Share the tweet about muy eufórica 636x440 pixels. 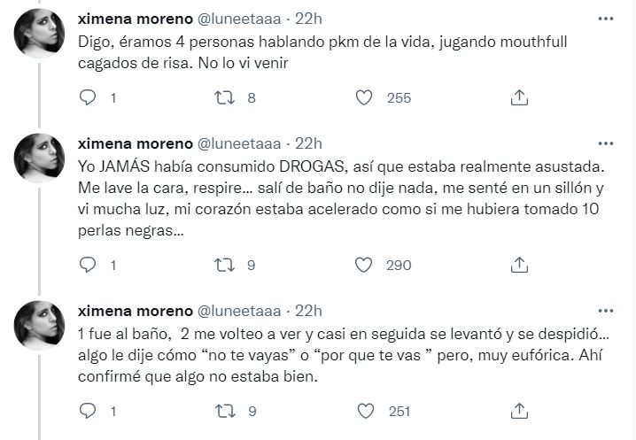pos(520,411)
